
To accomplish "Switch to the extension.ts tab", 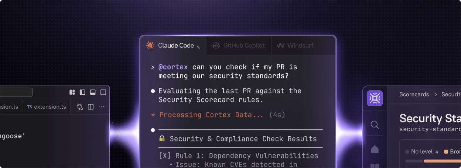I will [x=47, y=107].
